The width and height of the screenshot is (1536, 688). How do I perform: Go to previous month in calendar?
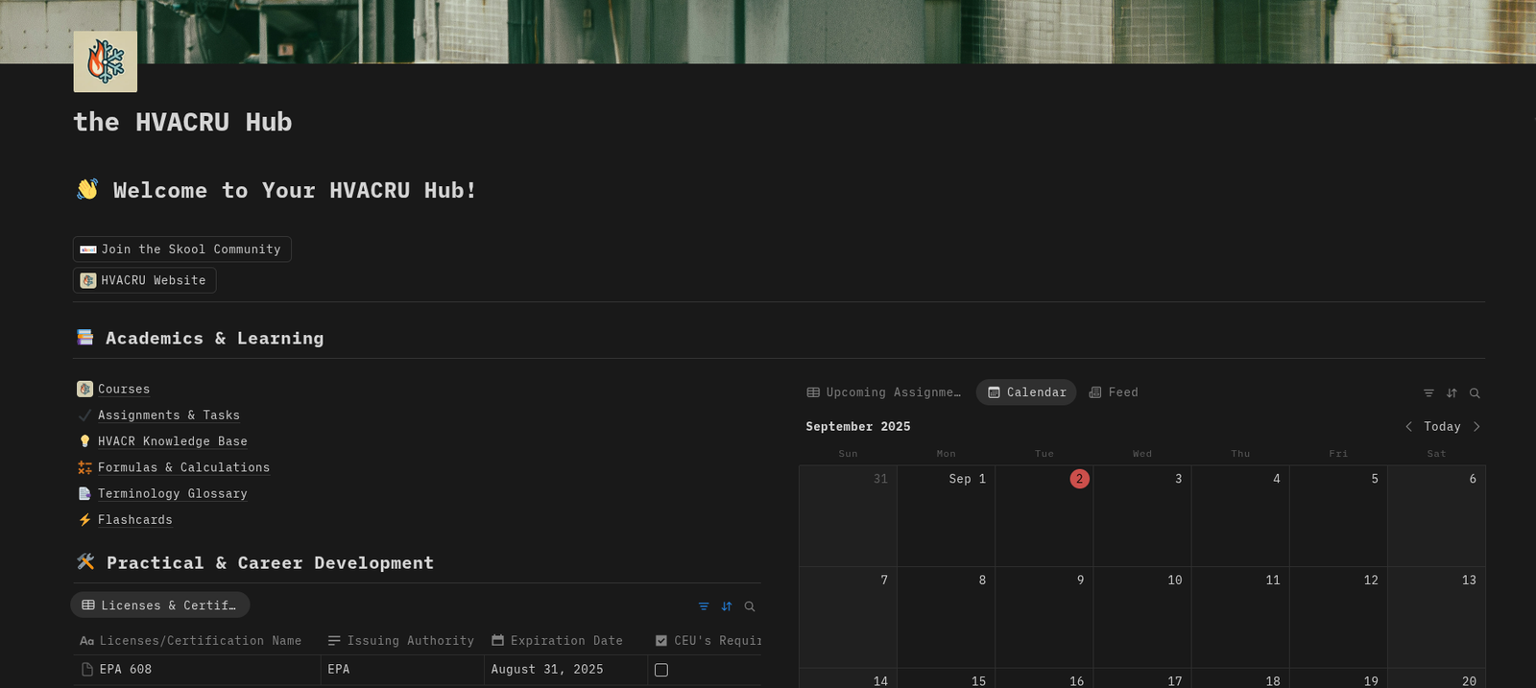[x=1408, y=427]
